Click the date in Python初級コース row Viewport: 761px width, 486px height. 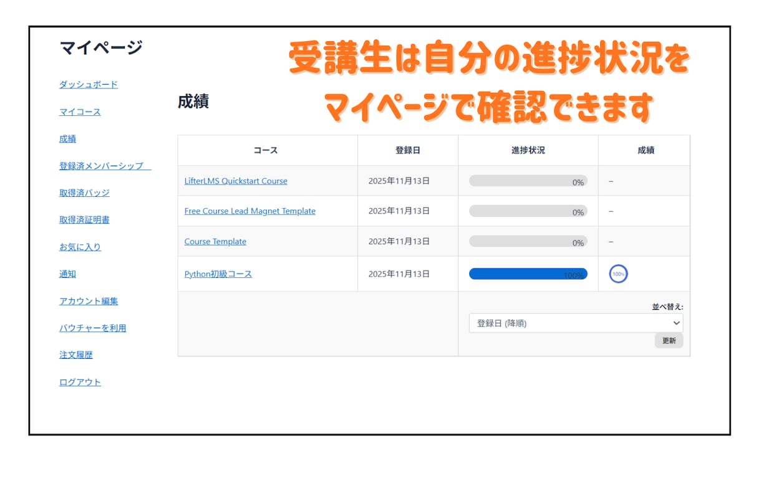pos(399,274)
